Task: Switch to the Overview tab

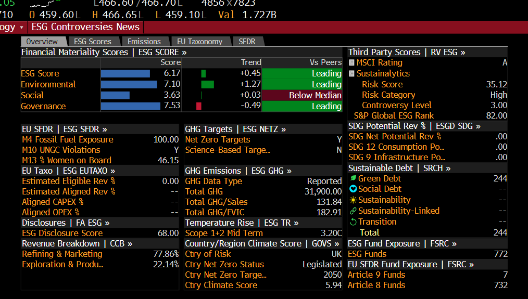Action: click(x=42, y=42)
